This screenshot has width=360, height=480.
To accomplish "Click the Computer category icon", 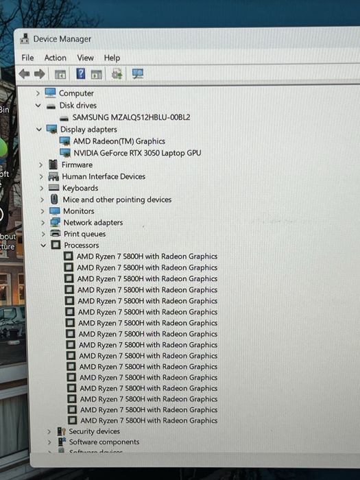I will pyautogui.click(x=50, y=93).
